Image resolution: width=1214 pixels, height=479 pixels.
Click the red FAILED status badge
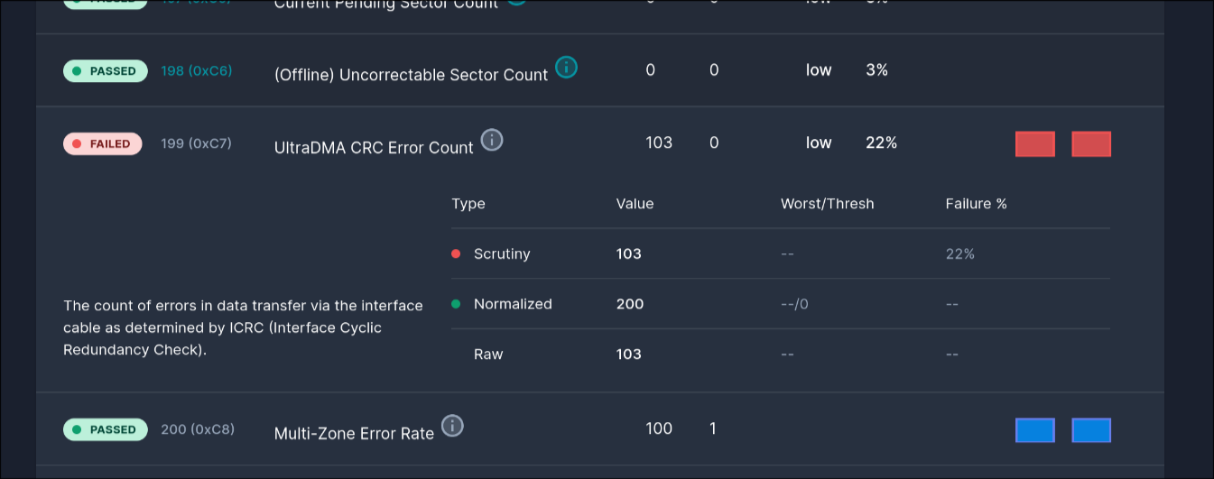[102, 143]
